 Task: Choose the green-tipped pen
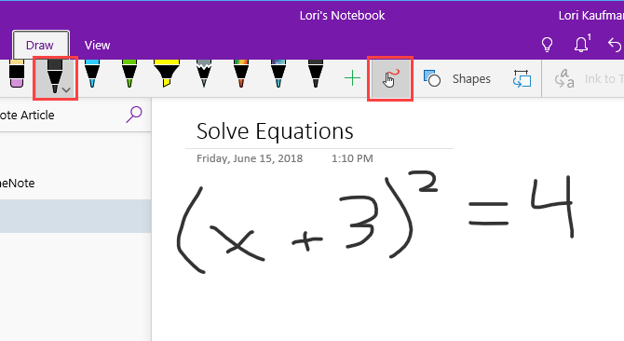(129, 74)
